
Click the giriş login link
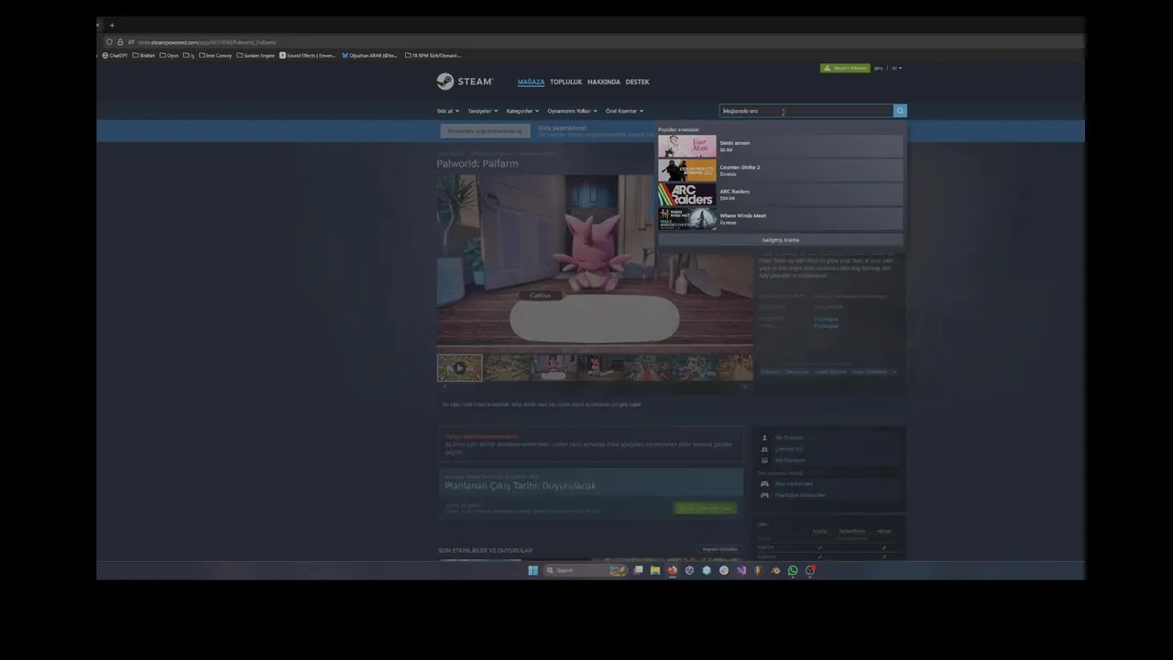[878, 68]
